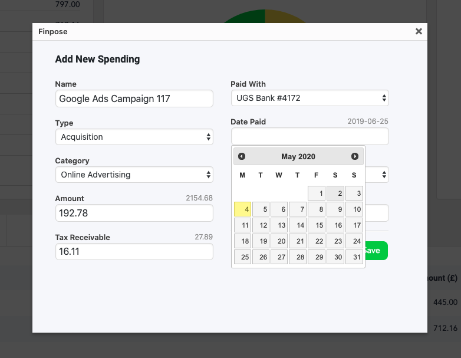Choose day 9 in the calendar
Screen dimensions: 461x358
point(335,209)
